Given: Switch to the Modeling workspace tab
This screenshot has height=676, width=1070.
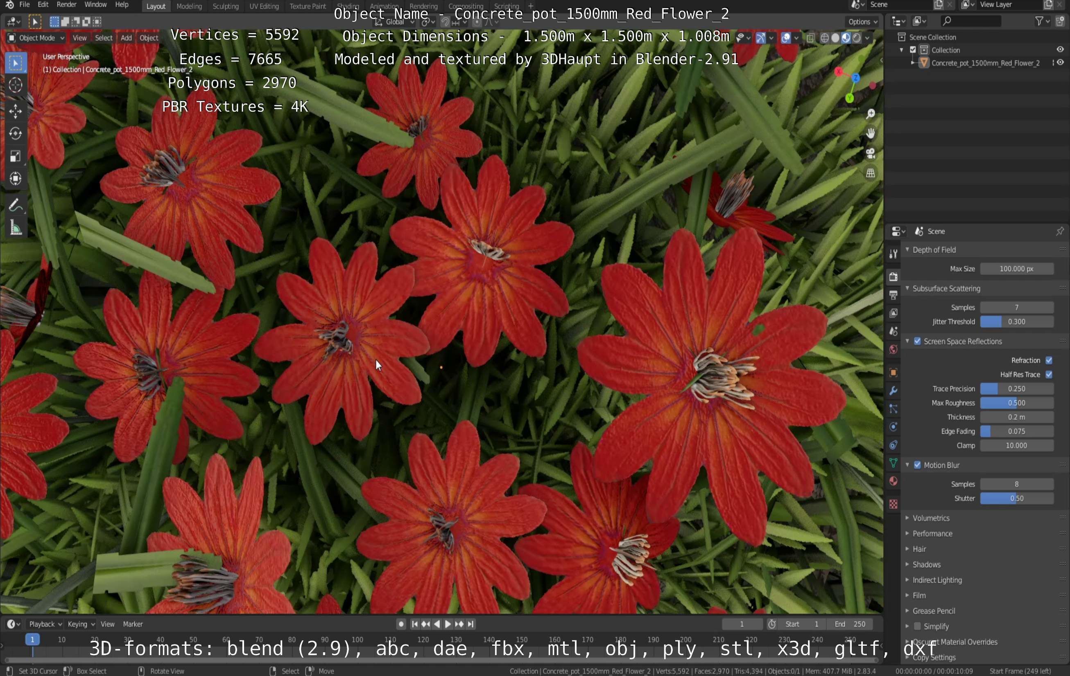Looking at the screenshot, I should tap(189, 6).
